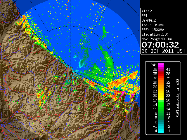Screen dimensions: 187x140
Task: Click the '---' top-right legend marker
Action: 167,65
